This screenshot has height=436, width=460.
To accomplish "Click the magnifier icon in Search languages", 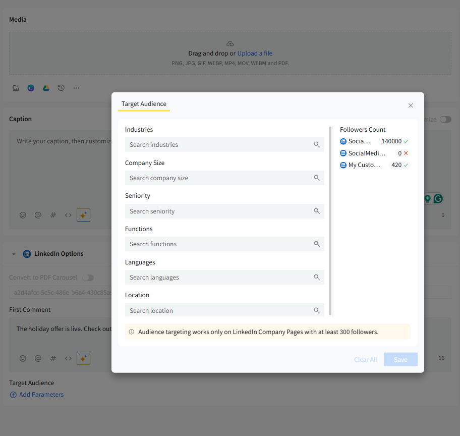I will coord(317,277).
